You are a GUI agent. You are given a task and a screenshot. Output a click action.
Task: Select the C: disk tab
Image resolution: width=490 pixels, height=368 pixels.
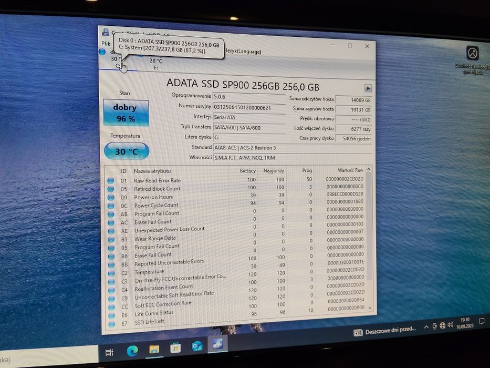(x=118, y=59)
